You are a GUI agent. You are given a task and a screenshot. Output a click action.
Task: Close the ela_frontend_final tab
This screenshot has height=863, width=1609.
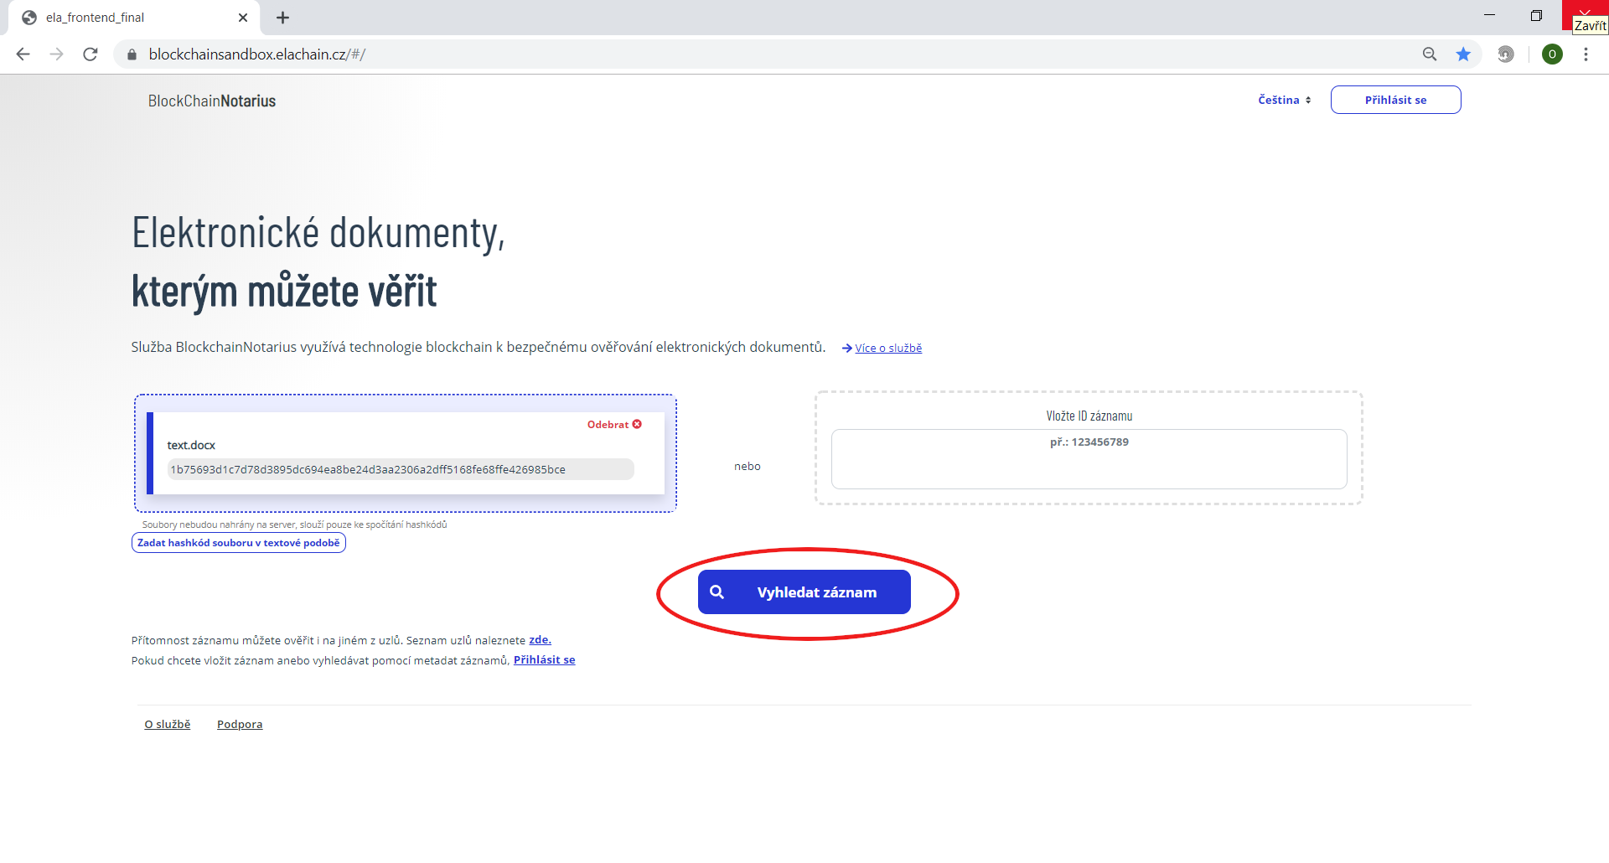tap(243, 18)
